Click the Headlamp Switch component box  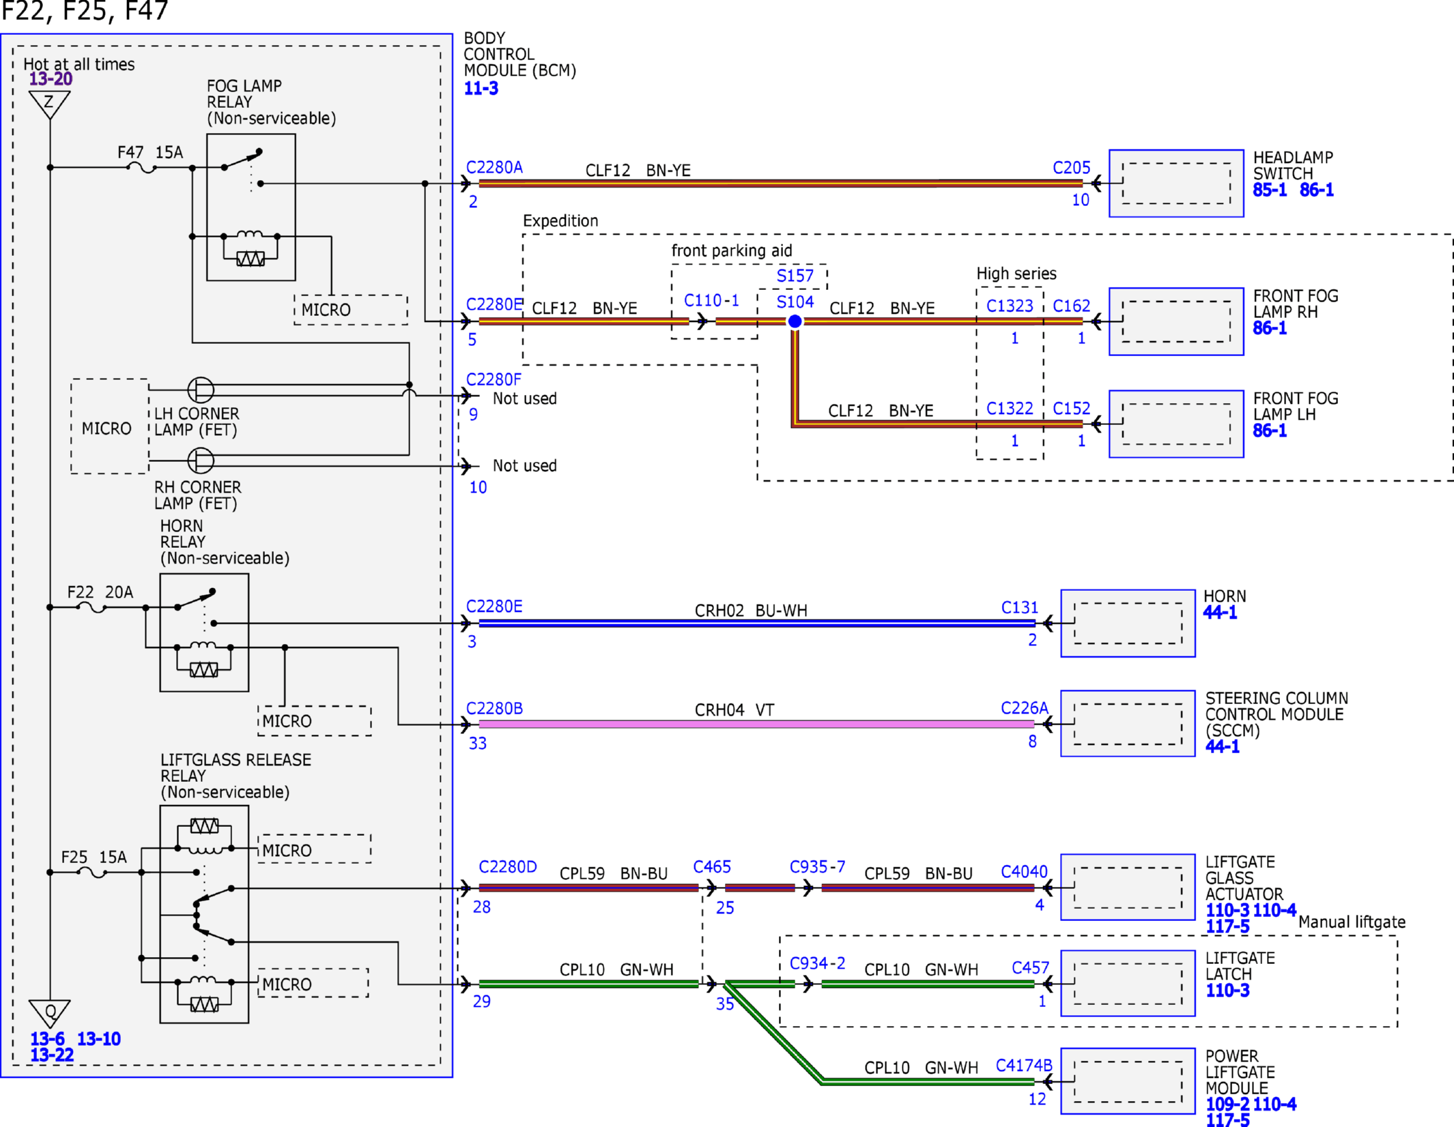tap(1176, 184)
